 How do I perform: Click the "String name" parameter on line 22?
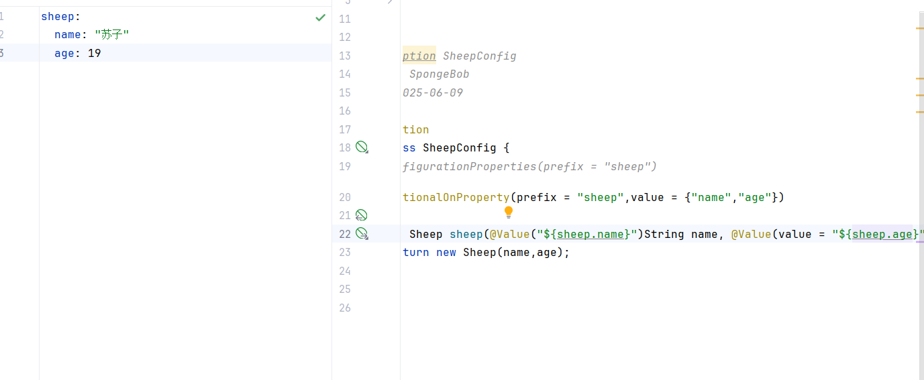click(x=681, y=235)
